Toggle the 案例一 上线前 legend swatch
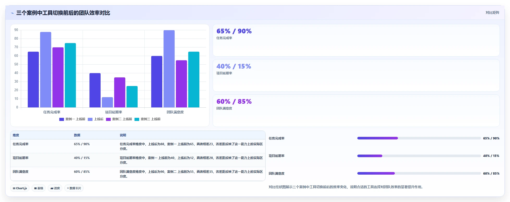510x202 pixels. click(62, 119)
